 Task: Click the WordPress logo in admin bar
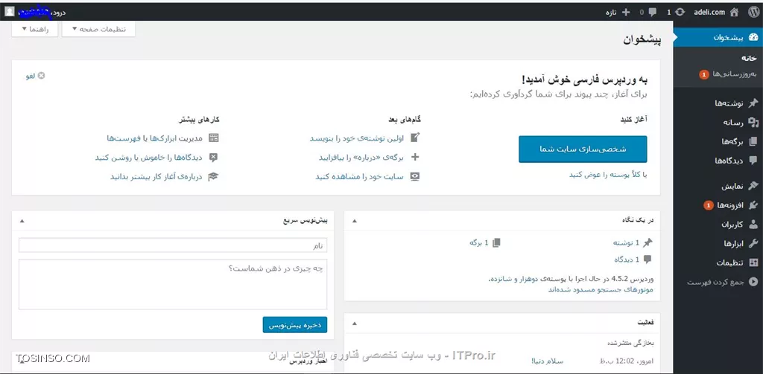[753, 12]
